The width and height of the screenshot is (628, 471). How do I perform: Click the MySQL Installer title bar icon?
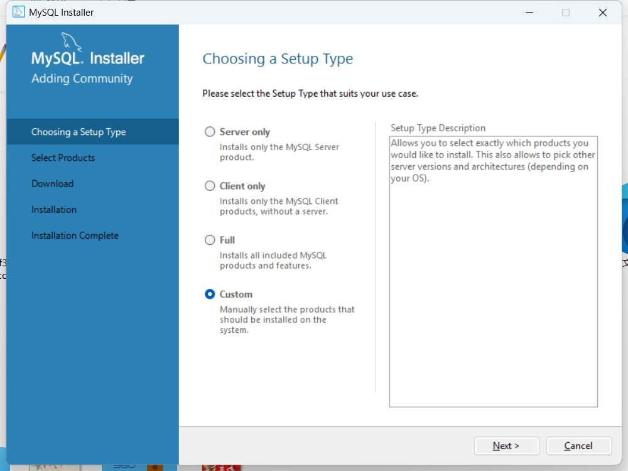(18, 12)
